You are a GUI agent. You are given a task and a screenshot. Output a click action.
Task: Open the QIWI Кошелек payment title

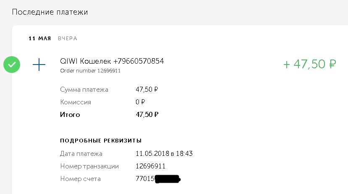click(112, 61)
